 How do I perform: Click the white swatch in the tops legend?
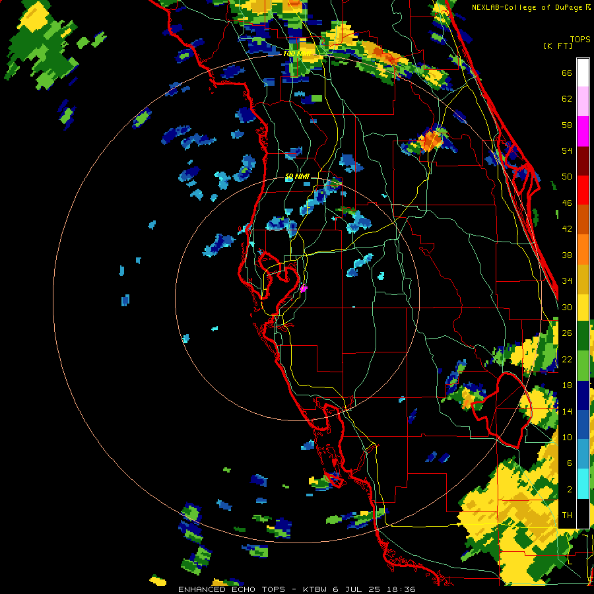[583, 73]
